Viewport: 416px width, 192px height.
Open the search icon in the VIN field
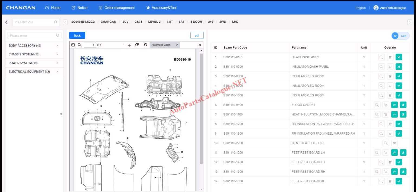pos(56,22)
